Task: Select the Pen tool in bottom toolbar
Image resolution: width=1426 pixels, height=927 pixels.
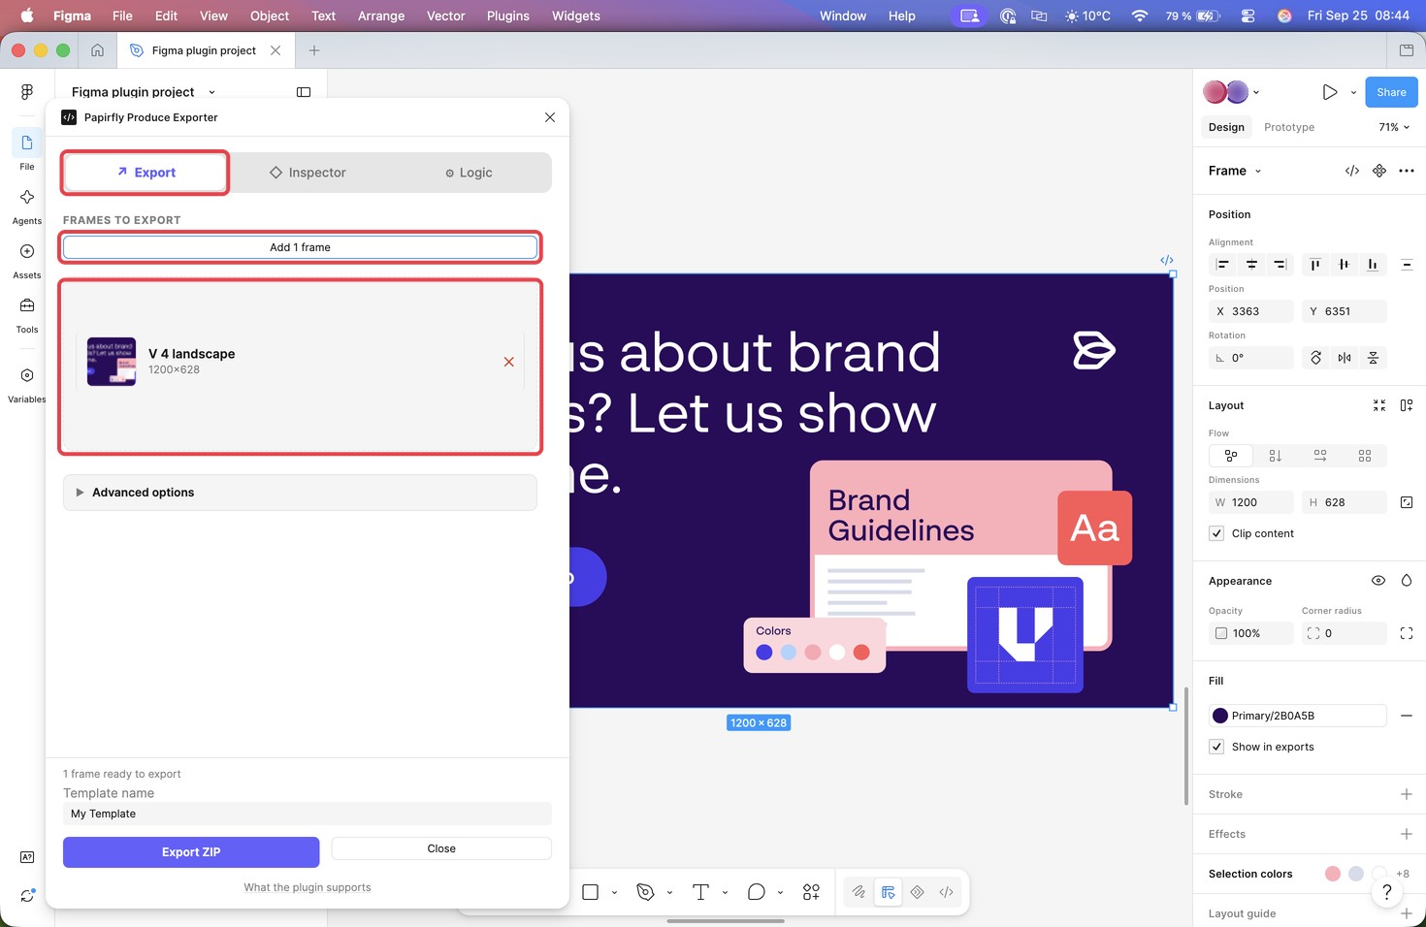Action: (x=645, y=892)
